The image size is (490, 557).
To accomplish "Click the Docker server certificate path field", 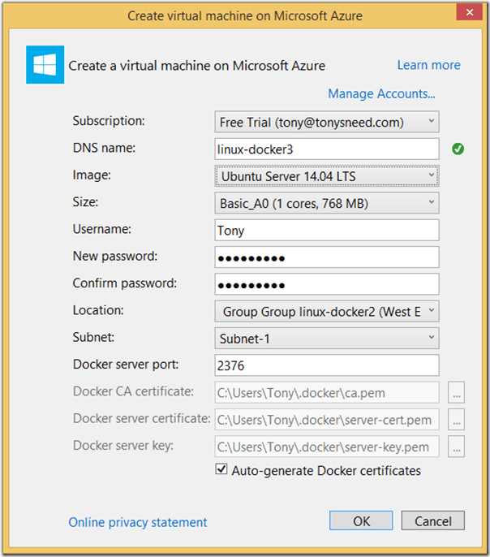I will click(x=327, y=419).
